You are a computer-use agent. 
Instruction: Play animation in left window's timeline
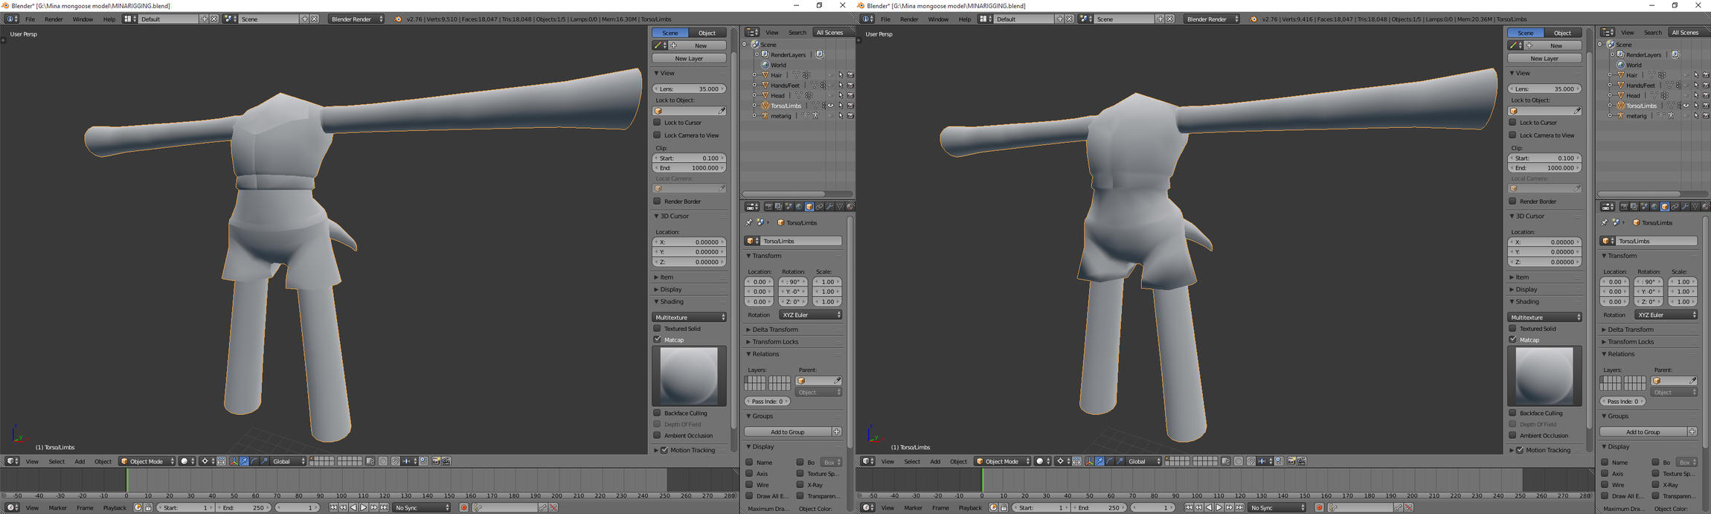[x=364, y=507]
